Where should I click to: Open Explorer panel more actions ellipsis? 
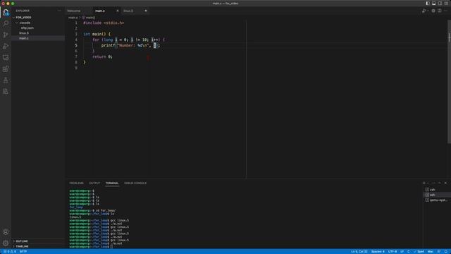click(x=59, y=11)
